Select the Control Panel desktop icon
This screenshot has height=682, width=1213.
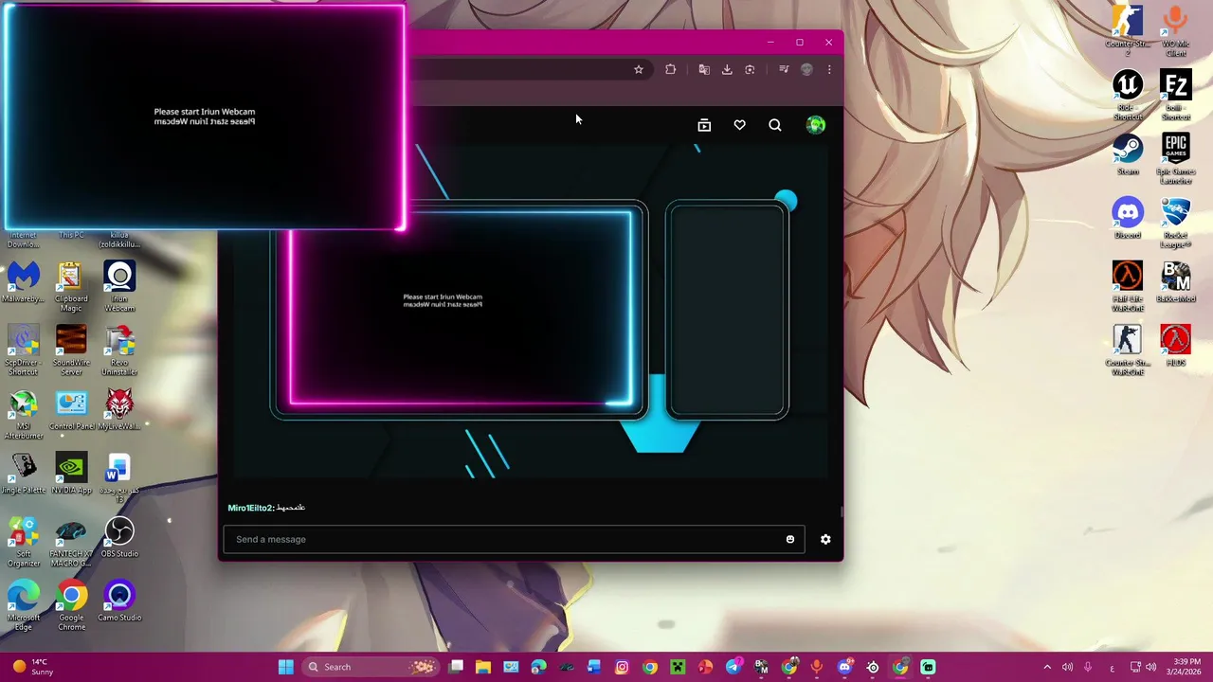[x=71, y=409]
